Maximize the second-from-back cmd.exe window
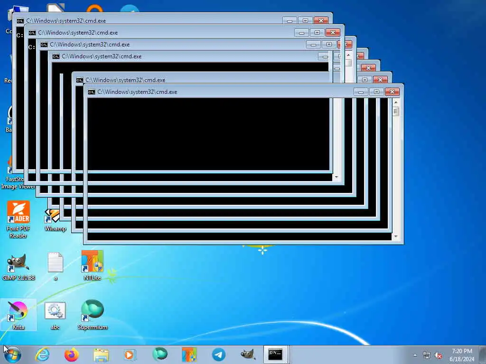Screen dimensions: 486x364 coord(317,33)
